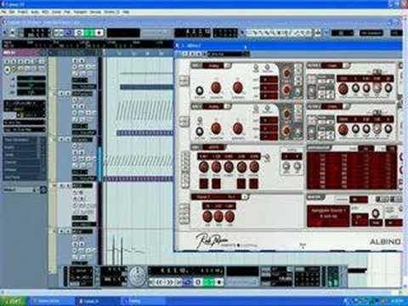The image size is (408, 306).
Task: Click last red knob of five-knob envelope
Action: point(254,167)
